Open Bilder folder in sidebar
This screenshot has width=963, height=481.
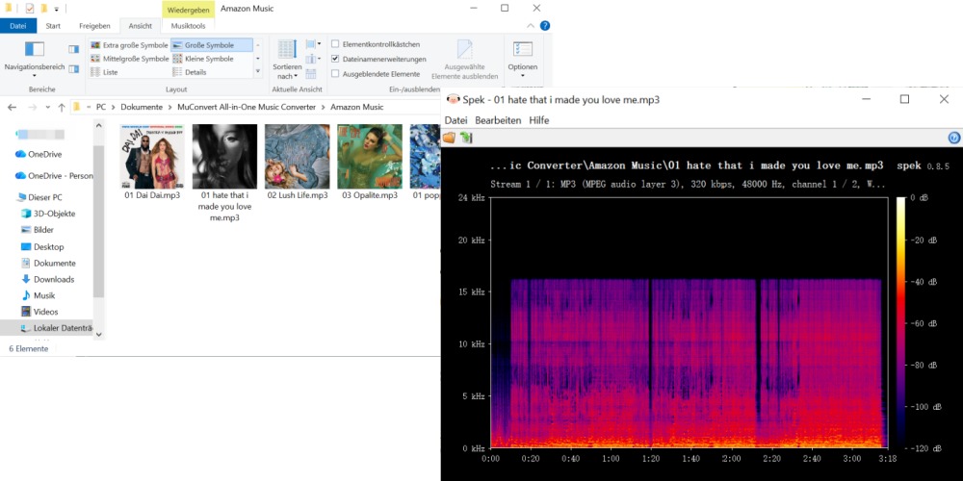pos(43,230)
